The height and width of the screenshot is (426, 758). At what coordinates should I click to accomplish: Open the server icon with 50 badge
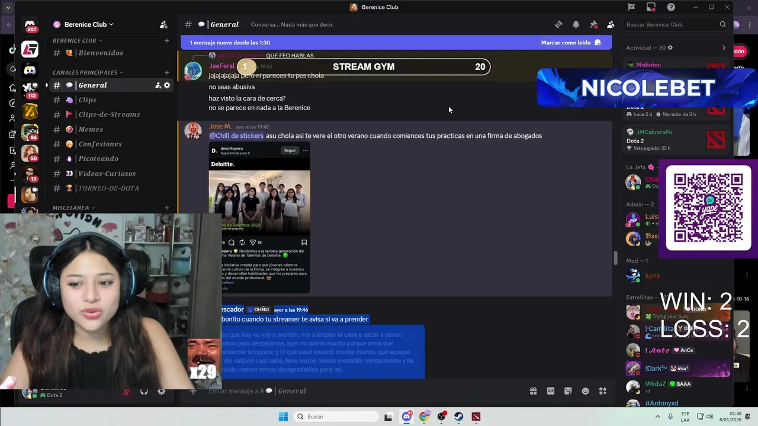tap(30, 153)
